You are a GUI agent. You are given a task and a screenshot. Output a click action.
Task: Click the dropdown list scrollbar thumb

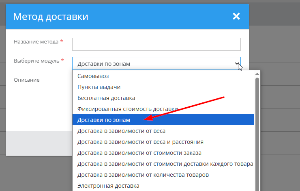point(257,134)
